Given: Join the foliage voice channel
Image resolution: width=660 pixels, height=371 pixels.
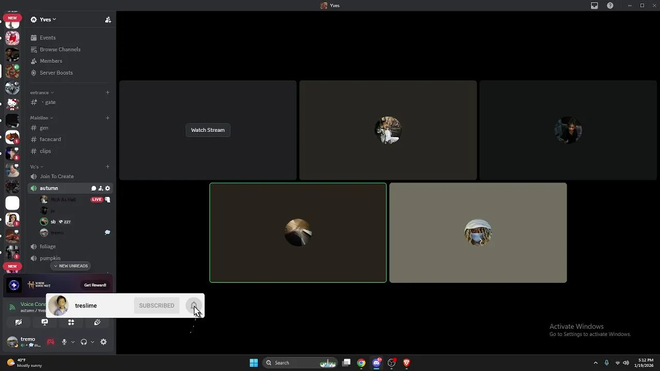Looking at the screenshot, I should [x=71, y=246].
